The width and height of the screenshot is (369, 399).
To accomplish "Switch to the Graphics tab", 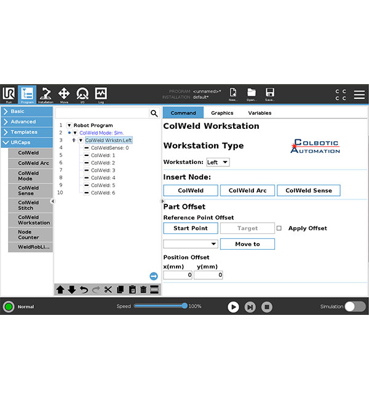I will coord(222,113).
